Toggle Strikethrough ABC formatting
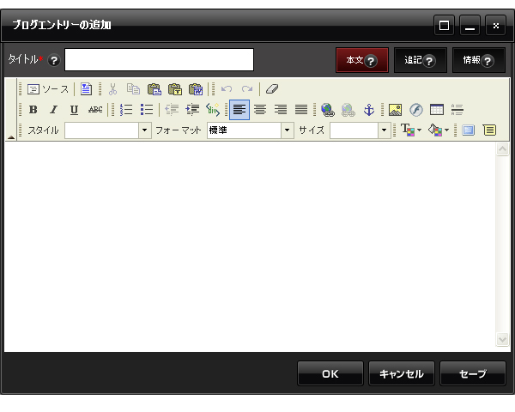This screenshot has height=412, width=515. (95, 110)
